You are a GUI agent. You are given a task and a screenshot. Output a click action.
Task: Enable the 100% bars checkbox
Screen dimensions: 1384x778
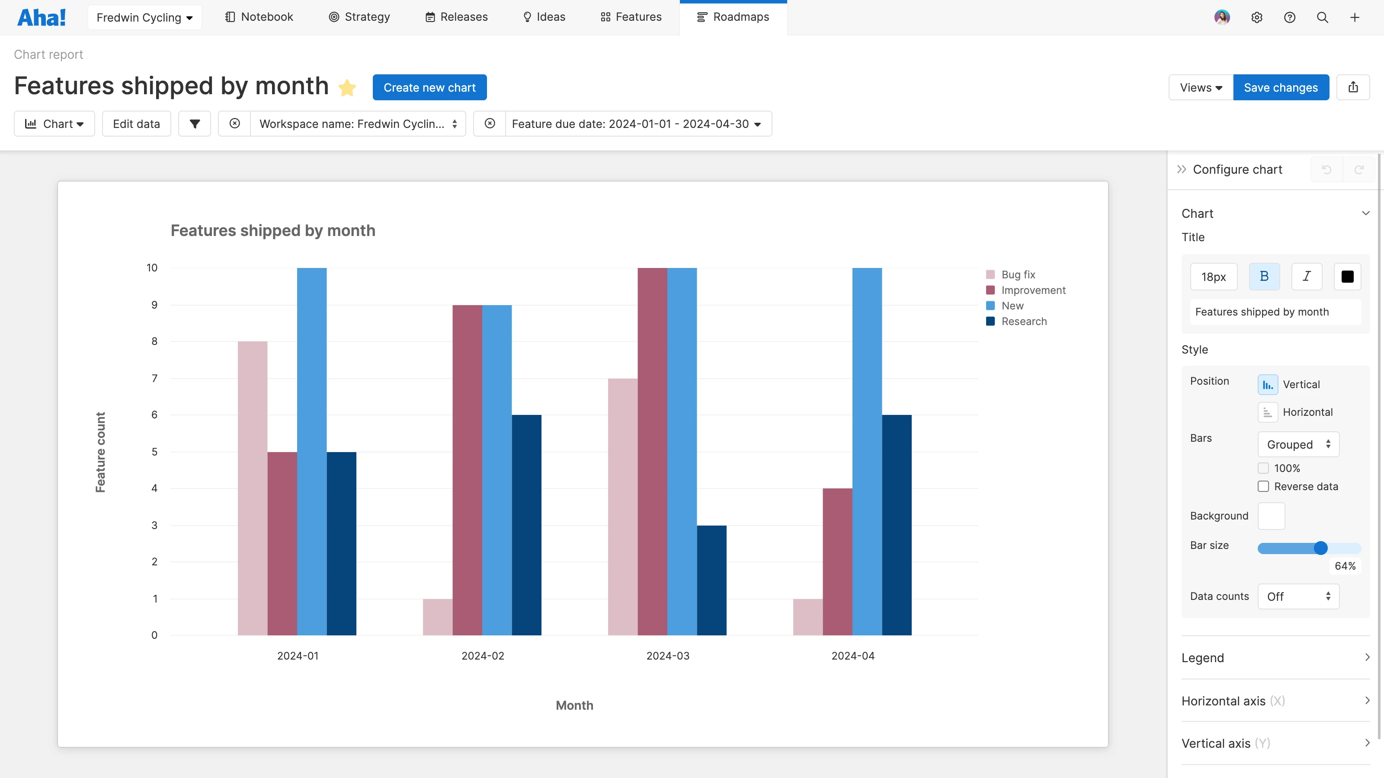[x=1263, y=468]
